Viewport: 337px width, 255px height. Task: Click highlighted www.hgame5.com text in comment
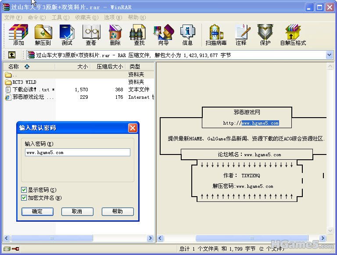click(260, 123)
